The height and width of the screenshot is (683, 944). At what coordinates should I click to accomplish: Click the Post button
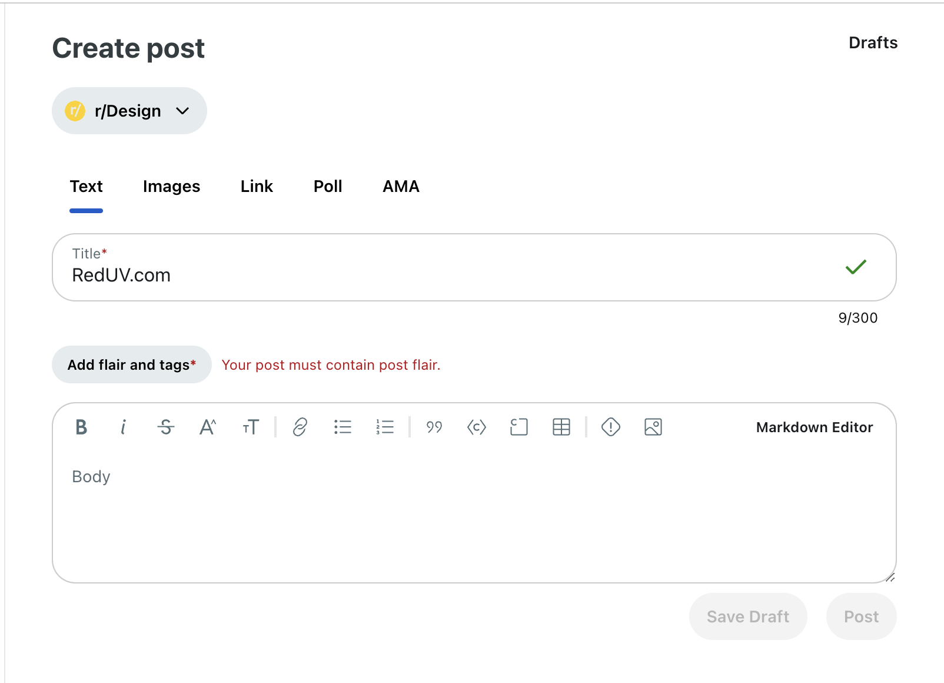coord(861,616)
